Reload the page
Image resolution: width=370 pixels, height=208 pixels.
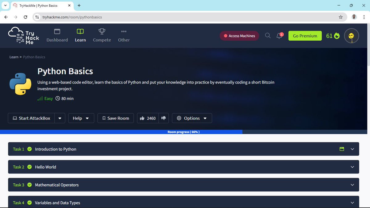coord(26,17)
